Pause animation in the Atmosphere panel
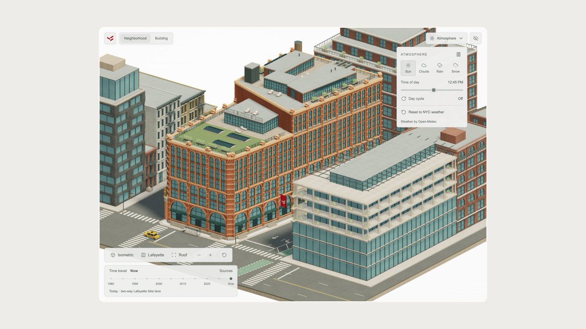Viewport: 586px width, 329px height. [459, 55]
